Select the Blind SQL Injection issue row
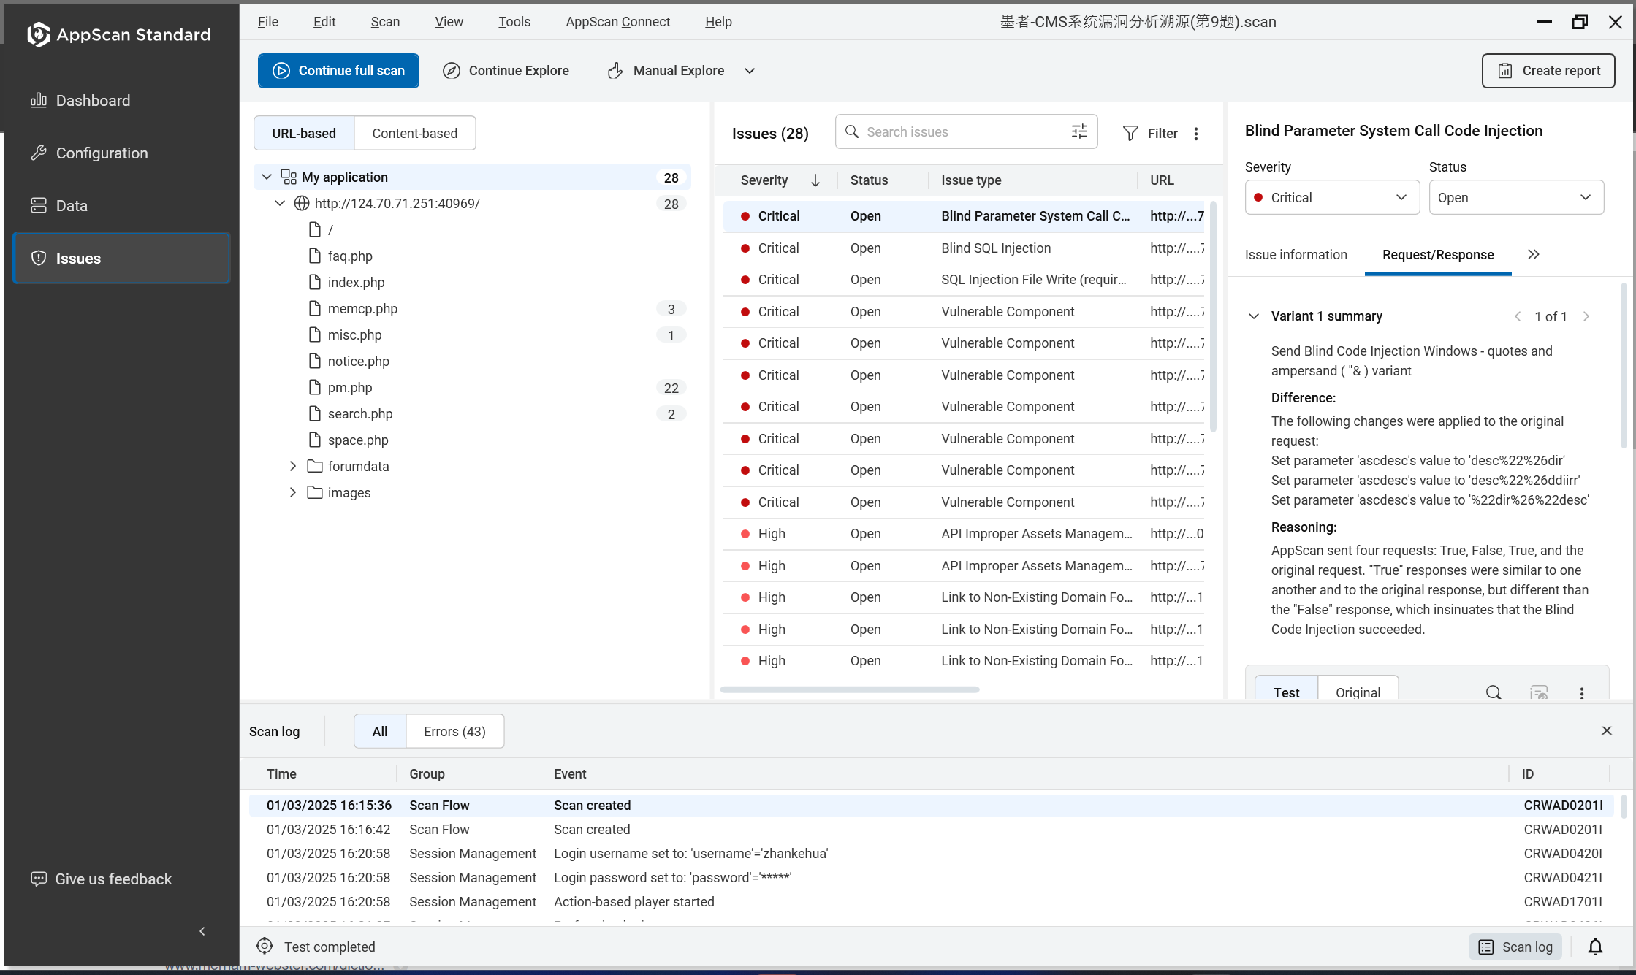Viewport: 1636px width, 975px height. tap(964, 248)
